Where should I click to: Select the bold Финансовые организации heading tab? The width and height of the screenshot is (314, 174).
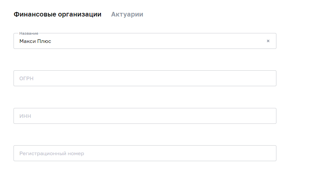pyautogui.click(x=57, y=15)
